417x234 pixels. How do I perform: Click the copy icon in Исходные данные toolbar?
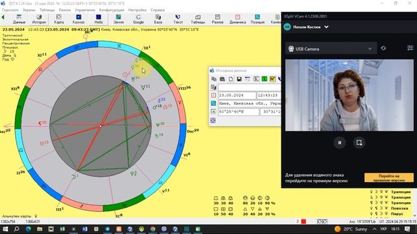(214, 79)
